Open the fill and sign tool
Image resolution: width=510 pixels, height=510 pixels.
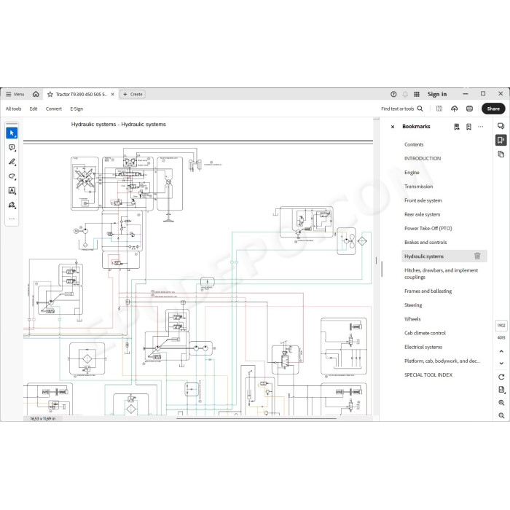coord(12,205)
